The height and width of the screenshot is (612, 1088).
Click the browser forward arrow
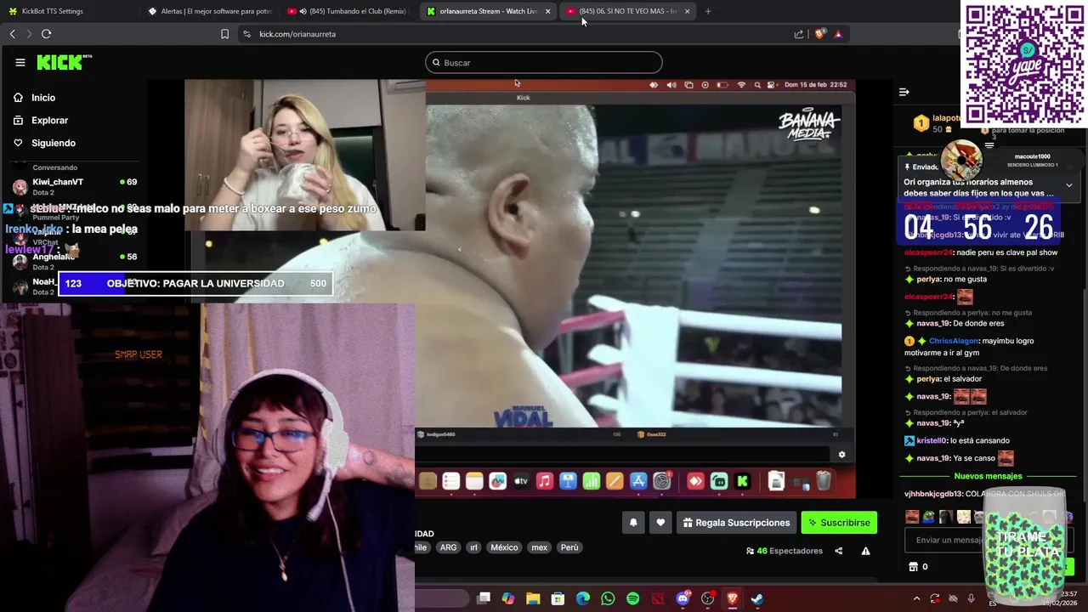coord(29,34)
